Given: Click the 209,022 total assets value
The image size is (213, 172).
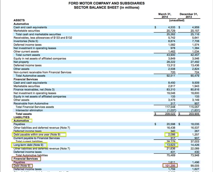Looking at the screenshot, I should click(170, 114).
